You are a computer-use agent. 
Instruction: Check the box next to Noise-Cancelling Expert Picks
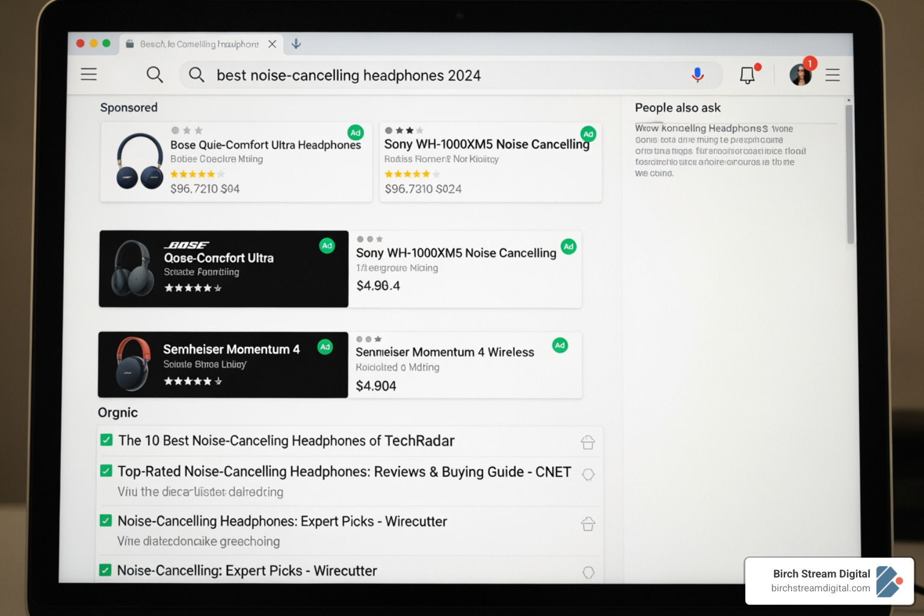[x=106, y=570]
